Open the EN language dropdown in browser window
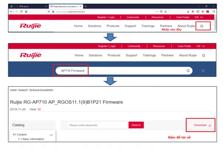The height and width of the screenshot is (148, 223). [x=199, y=17]
